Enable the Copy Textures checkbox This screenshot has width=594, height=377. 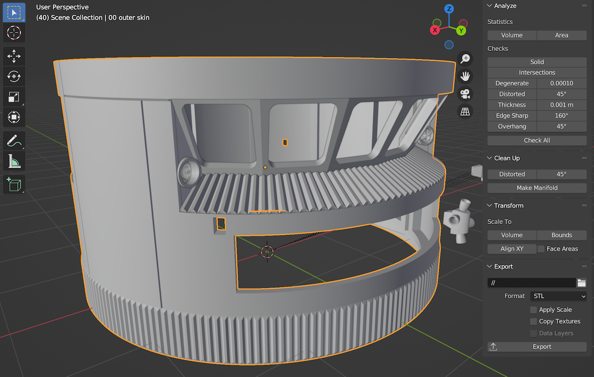pos(534,322)
